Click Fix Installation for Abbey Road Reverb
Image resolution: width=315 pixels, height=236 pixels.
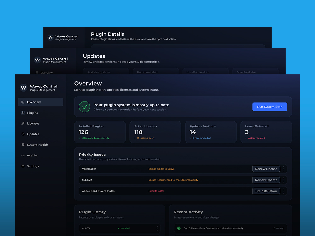(x=266, y=191)
